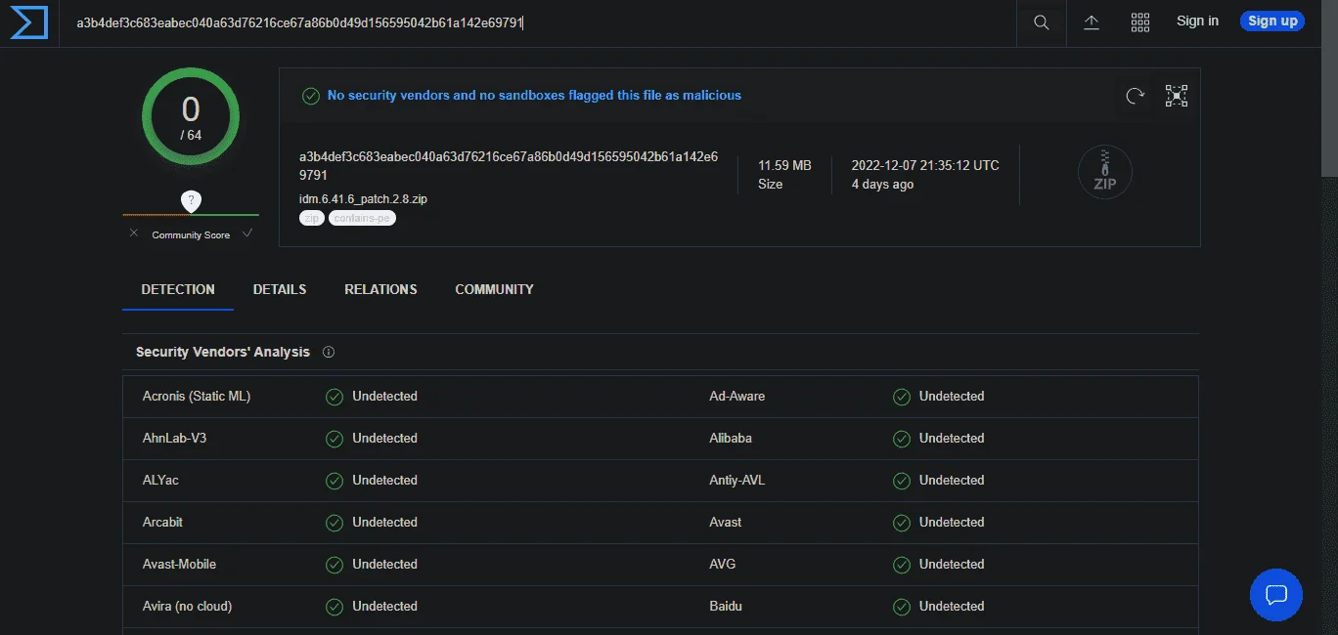Click the info icon beside Security Vendors' Analysis
1338x635 pixels.
click(x=329, y=353)
